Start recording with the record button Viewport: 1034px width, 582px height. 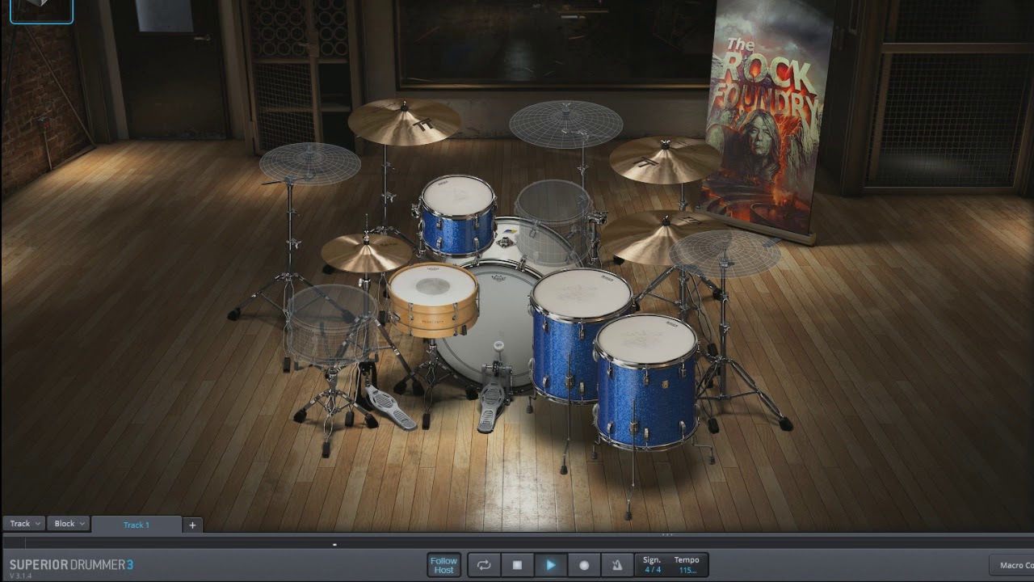tap(584, 565)
